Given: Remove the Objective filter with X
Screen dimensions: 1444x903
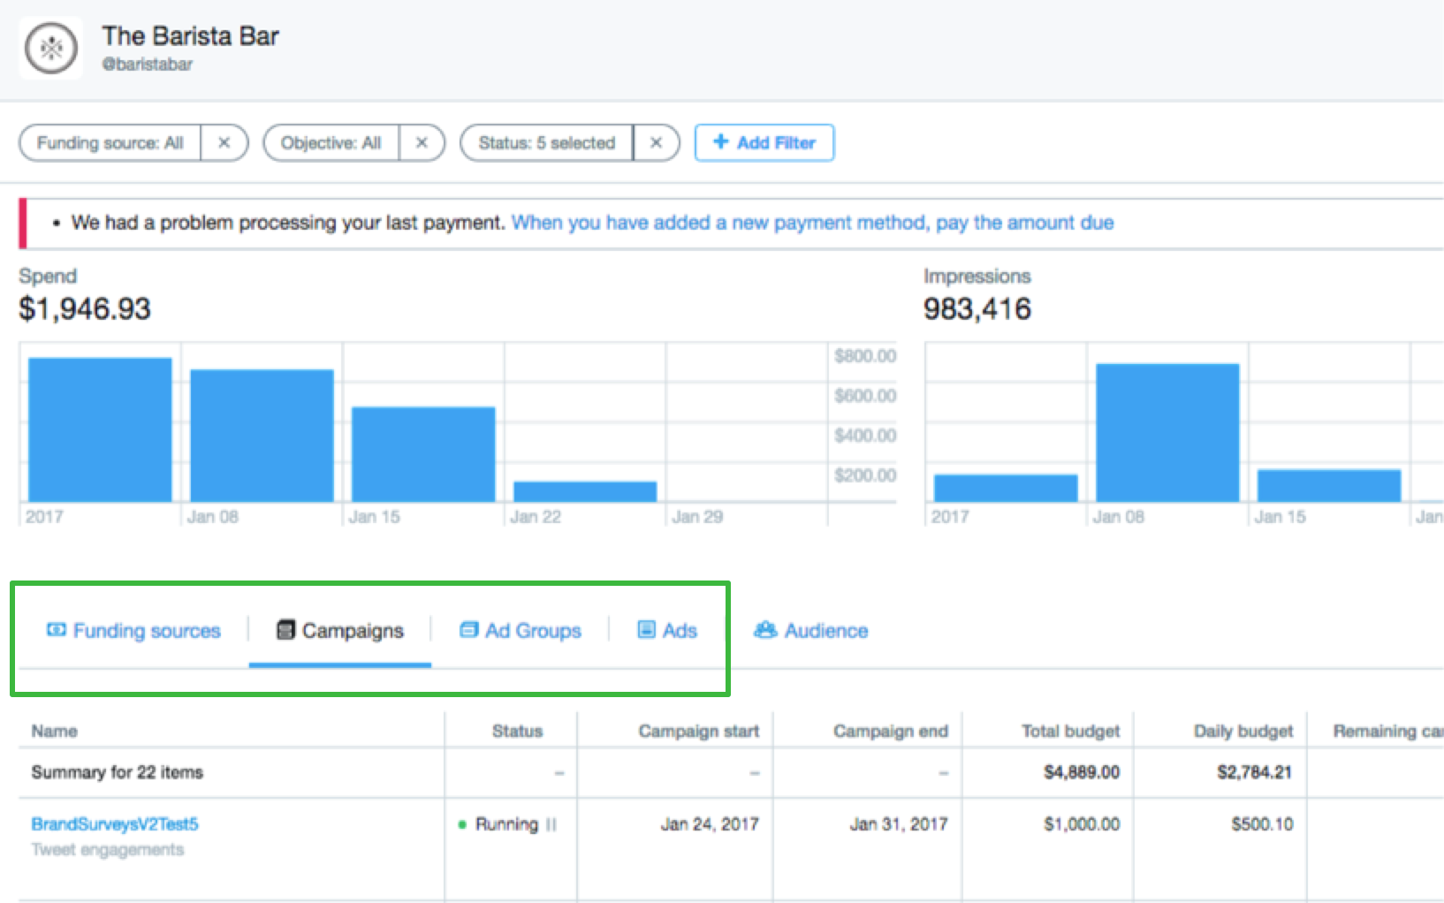Looking at the screenshot, I should pyautogui.click(x=422, y=143).
